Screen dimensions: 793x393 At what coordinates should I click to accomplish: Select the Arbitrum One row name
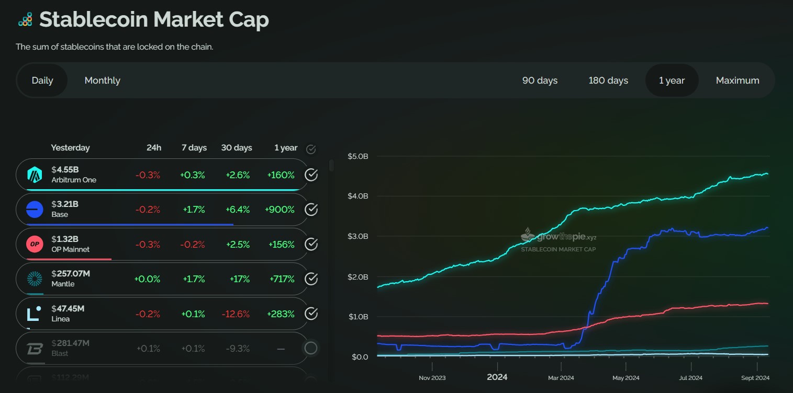(x=74, y=180)
